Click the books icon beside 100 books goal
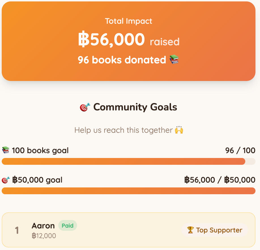Screen dimensions: 260x250 [x=6, y=150]
